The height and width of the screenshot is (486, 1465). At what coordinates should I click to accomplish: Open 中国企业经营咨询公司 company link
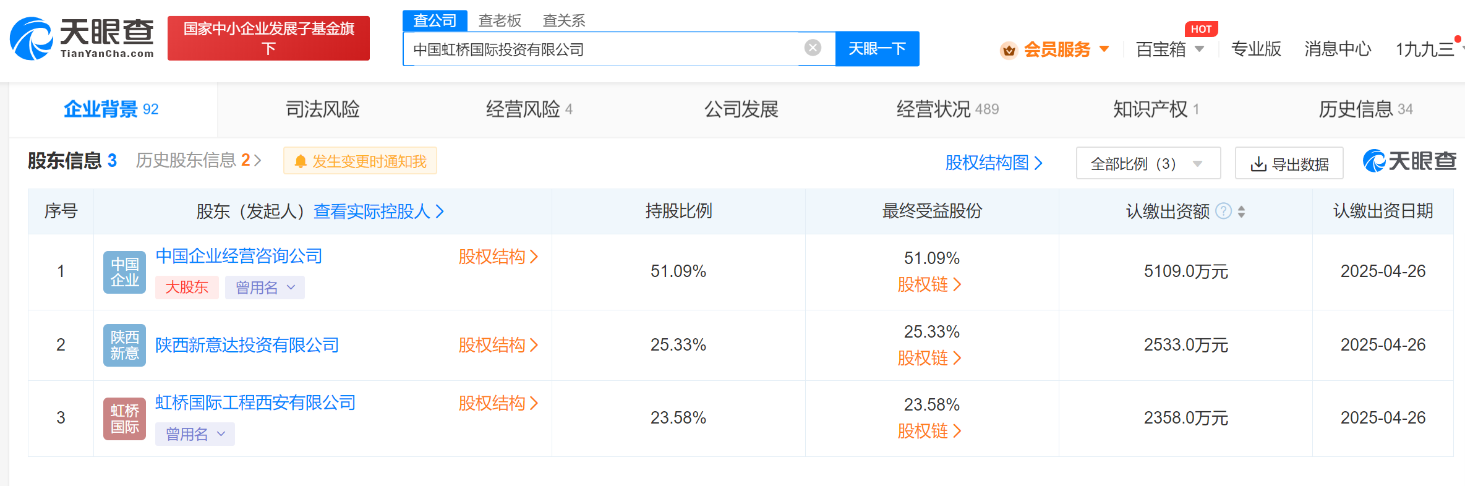pos(239,256)
